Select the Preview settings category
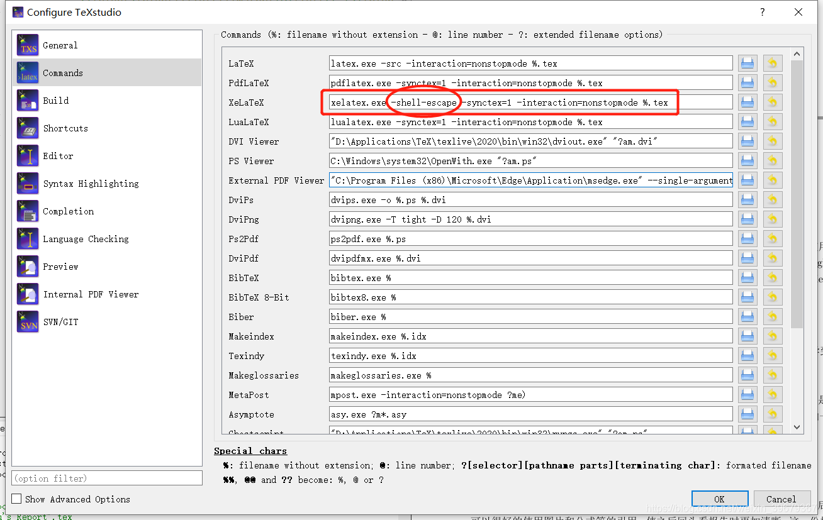Image resolution: width=823 pixels, height=520 pixels. tap(107, 267)
